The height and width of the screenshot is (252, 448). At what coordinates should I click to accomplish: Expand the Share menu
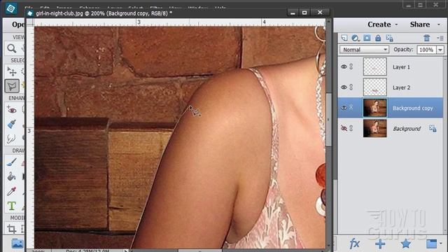[x=425, y=24]
